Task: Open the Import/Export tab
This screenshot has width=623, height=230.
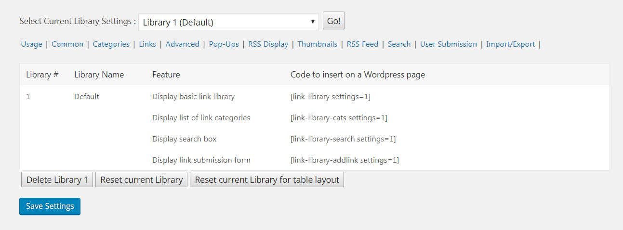Action: 510,44
